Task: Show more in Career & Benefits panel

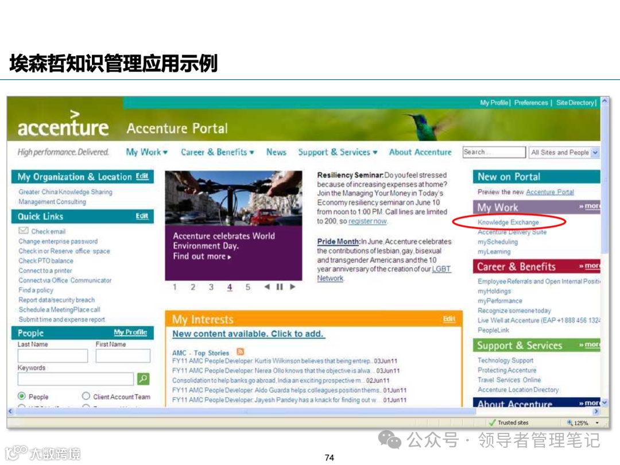Action: 589,266
